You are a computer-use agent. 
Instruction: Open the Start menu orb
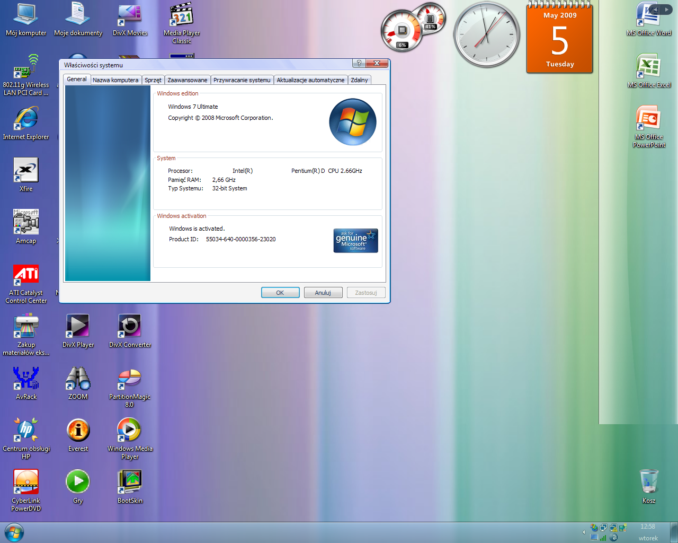[14, 532]
